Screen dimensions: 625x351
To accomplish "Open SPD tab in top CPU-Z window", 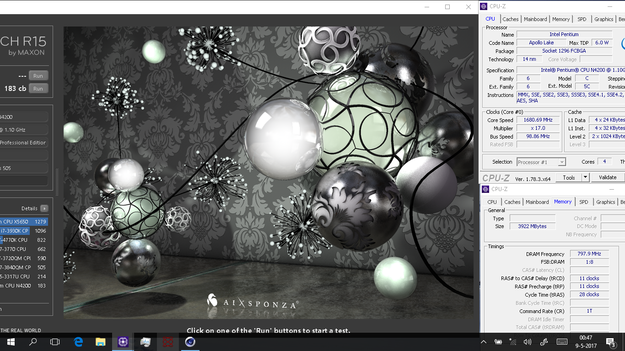I will click(582, 19).
